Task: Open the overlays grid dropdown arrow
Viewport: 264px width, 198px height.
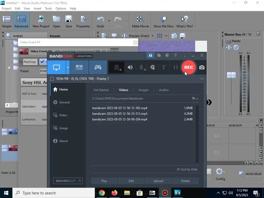Action: pos(166,36)
